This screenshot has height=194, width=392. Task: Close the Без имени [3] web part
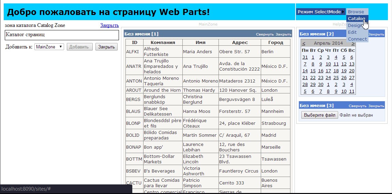pyautogui.click(x=376, y=106)
